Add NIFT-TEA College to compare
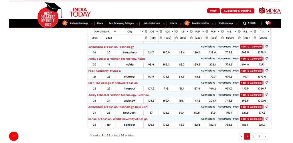Screen dimensions: 293x143 (x=251, y=83)
